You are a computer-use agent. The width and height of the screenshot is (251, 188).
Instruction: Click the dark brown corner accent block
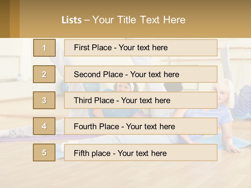(x=5, y=19)
